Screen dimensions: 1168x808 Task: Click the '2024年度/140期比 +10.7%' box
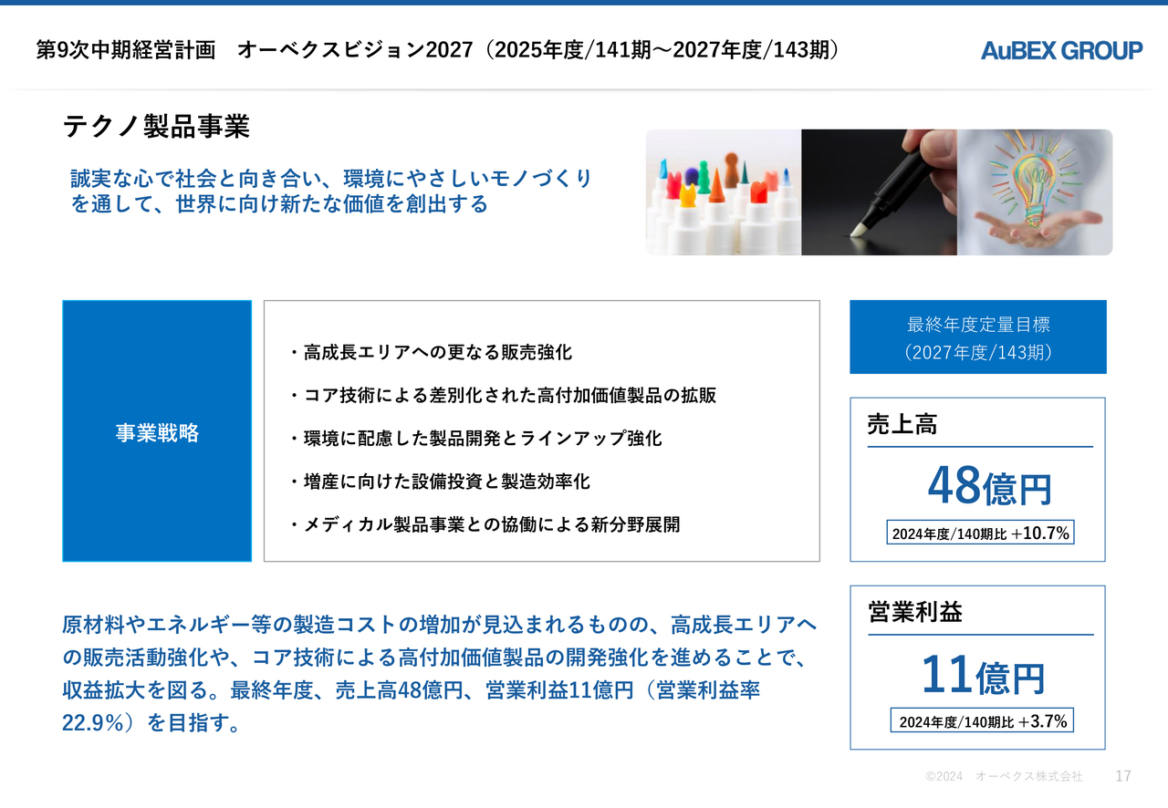click(x=980, y=533)
